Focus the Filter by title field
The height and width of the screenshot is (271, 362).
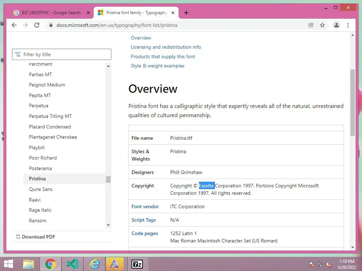point(62,54)
